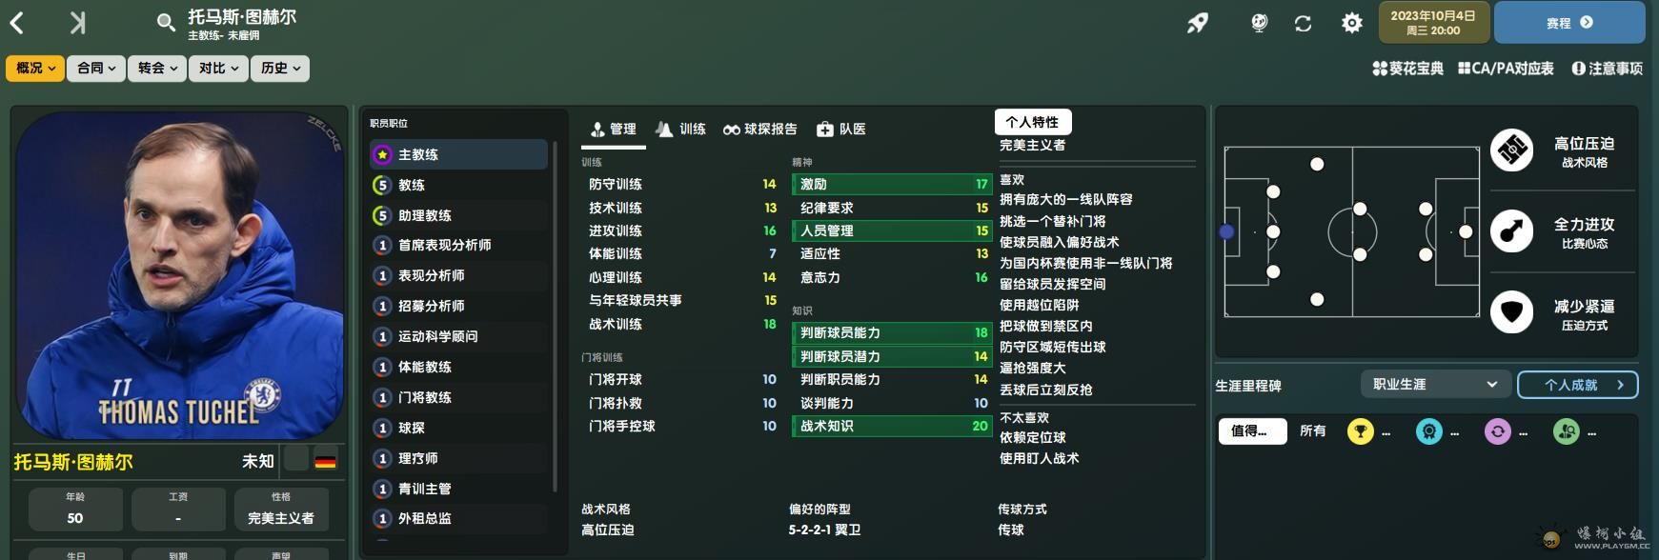Go back with the left arrow
Screen dimensions: 1659x560
click(17, 23)
